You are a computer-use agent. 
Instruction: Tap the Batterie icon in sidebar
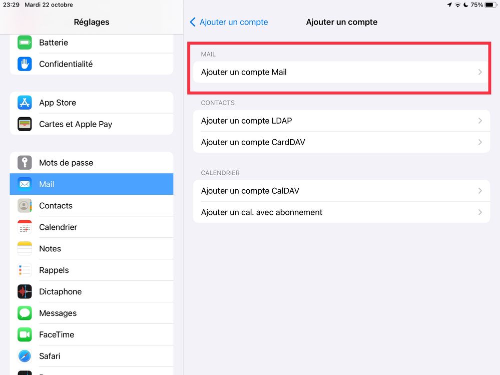pyautogui.click(x=25, y=43)
